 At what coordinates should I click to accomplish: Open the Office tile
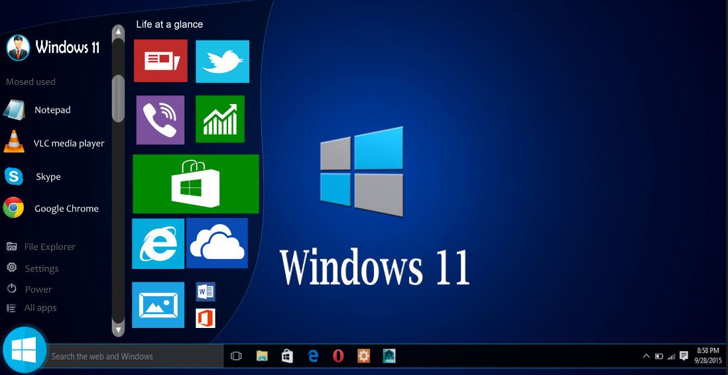tap(206, 318)
